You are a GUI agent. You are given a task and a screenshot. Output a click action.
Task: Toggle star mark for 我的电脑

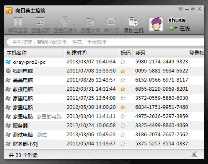tap(123, 71)
